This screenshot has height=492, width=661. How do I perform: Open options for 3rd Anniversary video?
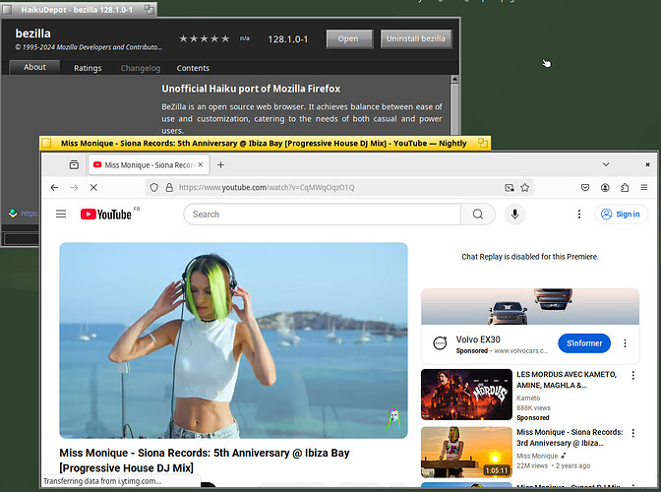(x=632, y=433)
